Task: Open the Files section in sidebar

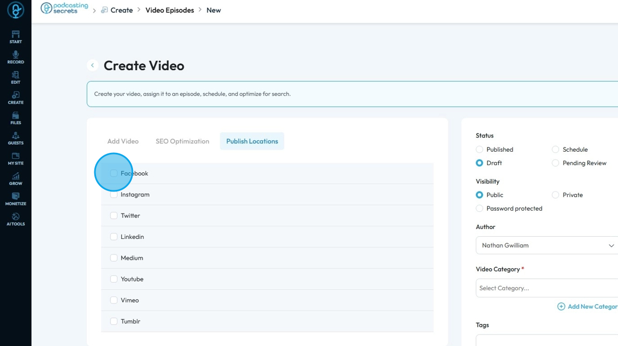Action: [x=16, y=118]
